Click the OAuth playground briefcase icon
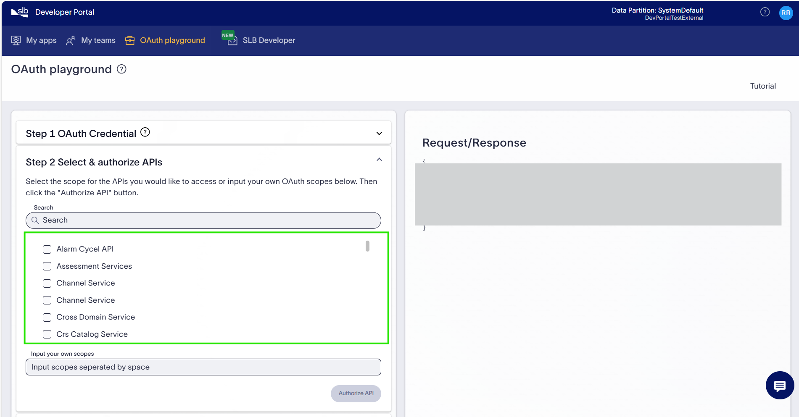The width and height of the screenshot is (799, 417). coord(130,40)
